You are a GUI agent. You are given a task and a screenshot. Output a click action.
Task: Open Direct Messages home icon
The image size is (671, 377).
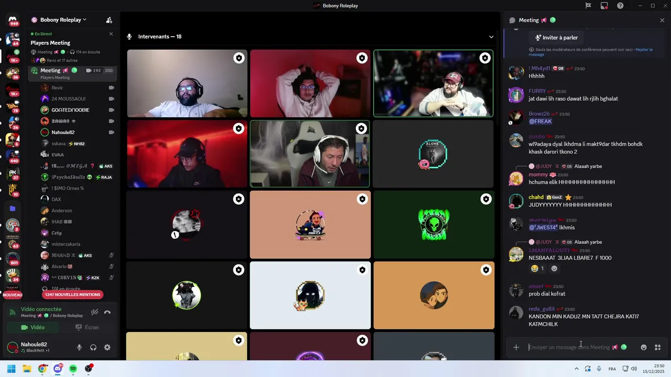13,20
